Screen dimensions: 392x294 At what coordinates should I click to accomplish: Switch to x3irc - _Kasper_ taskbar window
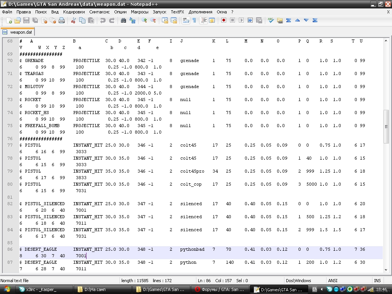pyautogui.click(x=44, y=289)
